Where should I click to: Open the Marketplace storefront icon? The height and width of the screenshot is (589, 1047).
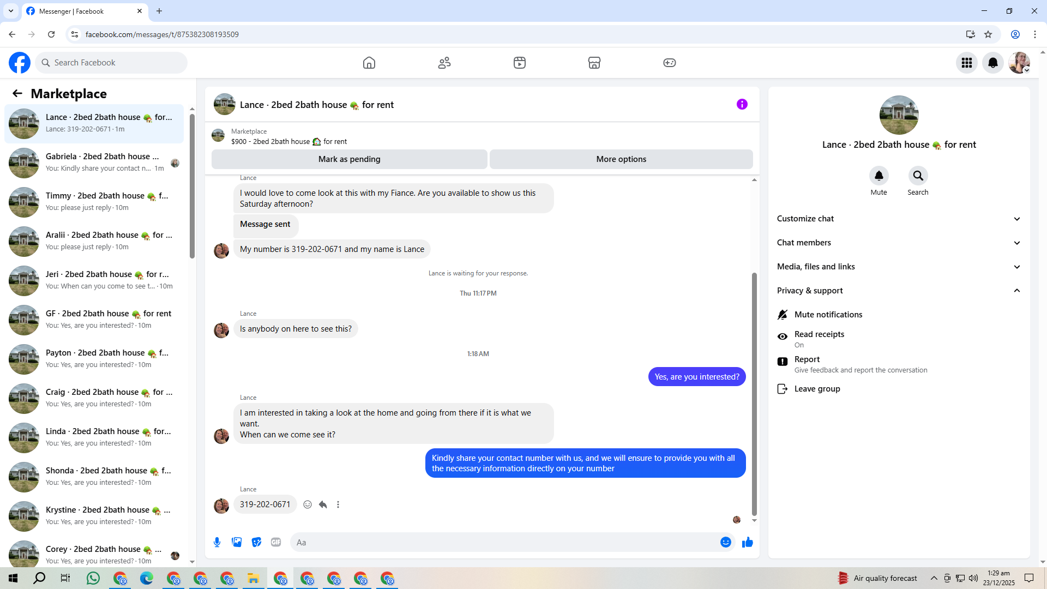[x=594, y=63]
